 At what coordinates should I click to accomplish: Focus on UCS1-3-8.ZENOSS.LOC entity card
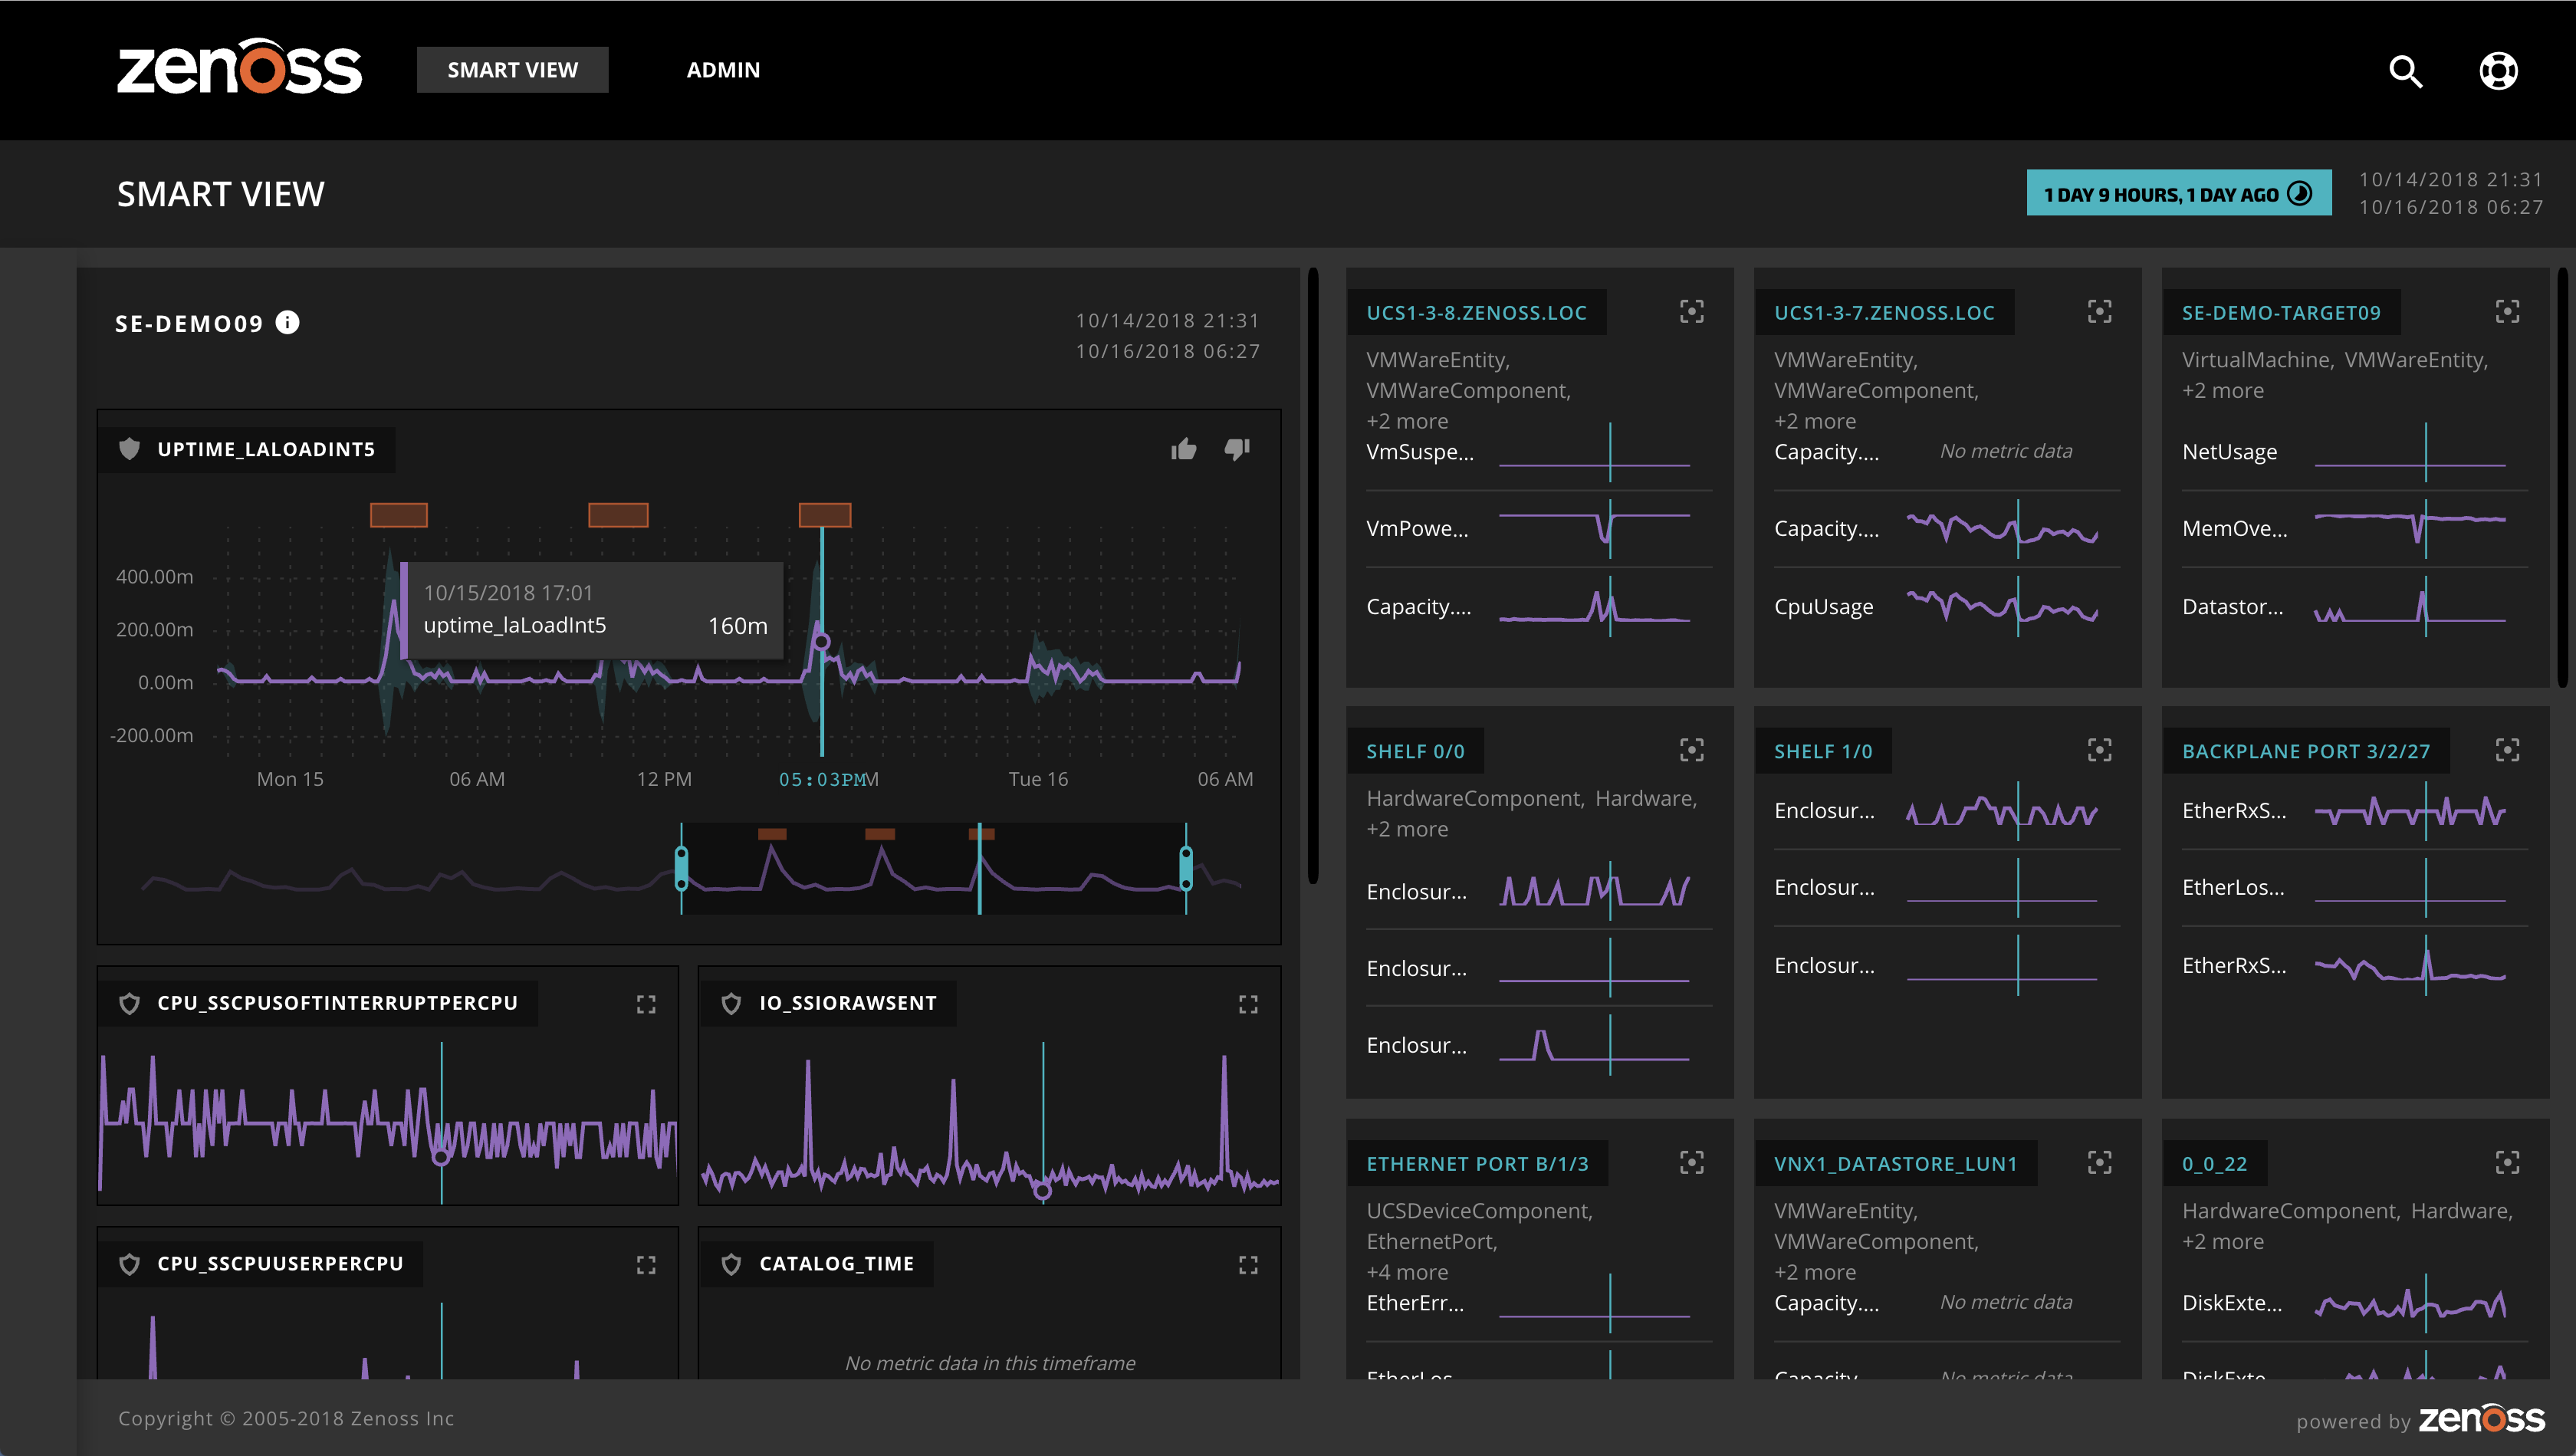point(1691,312)
